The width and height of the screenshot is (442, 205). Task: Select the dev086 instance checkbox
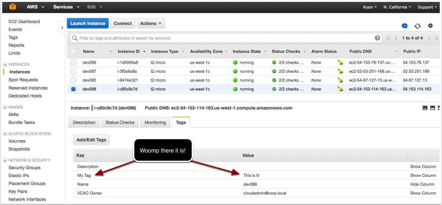pyautogui.click(x=73, y=63)
